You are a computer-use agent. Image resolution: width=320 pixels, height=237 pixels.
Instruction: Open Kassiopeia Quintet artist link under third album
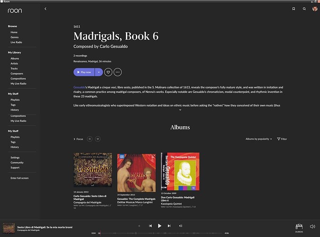click(x=171, y=204)
